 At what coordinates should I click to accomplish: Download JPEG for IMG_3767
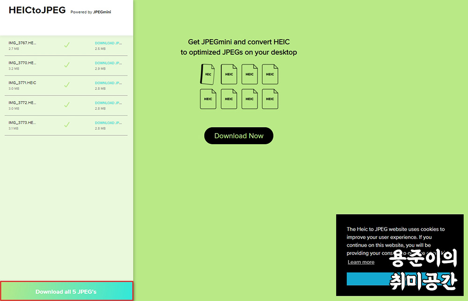(109, 43)
